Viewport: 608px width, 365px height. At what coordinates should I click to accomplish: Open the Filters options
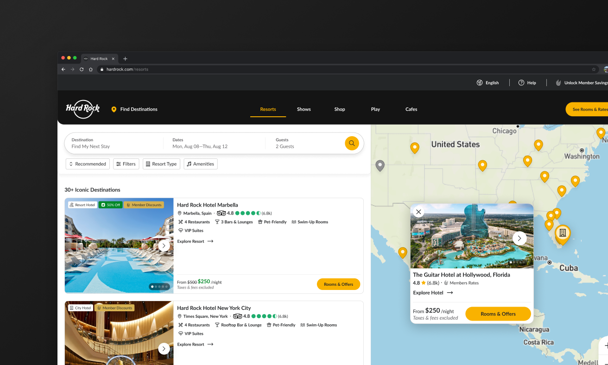[126, 164]
